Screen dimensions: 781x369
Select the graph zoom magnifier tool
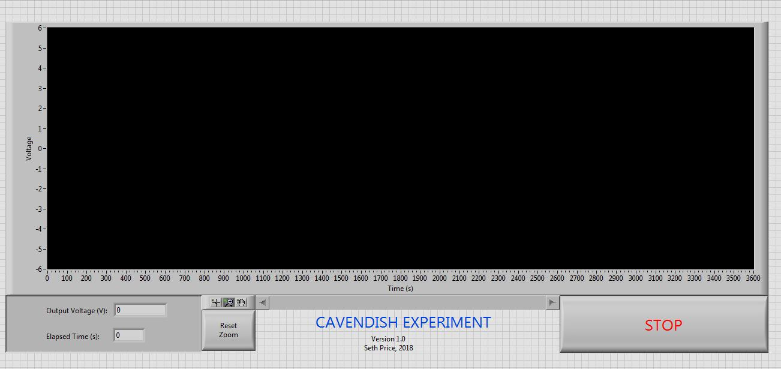[x=229, y=302]
